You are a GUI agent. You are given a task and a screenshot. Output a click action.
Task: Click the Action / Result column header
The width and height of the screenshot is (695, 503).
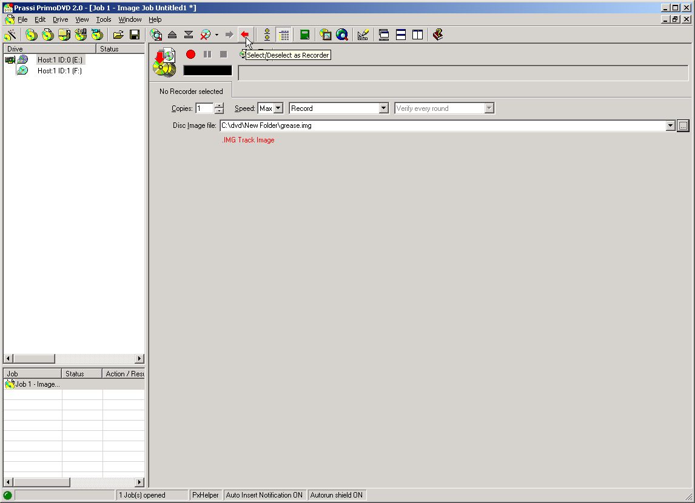coord(124,374)
